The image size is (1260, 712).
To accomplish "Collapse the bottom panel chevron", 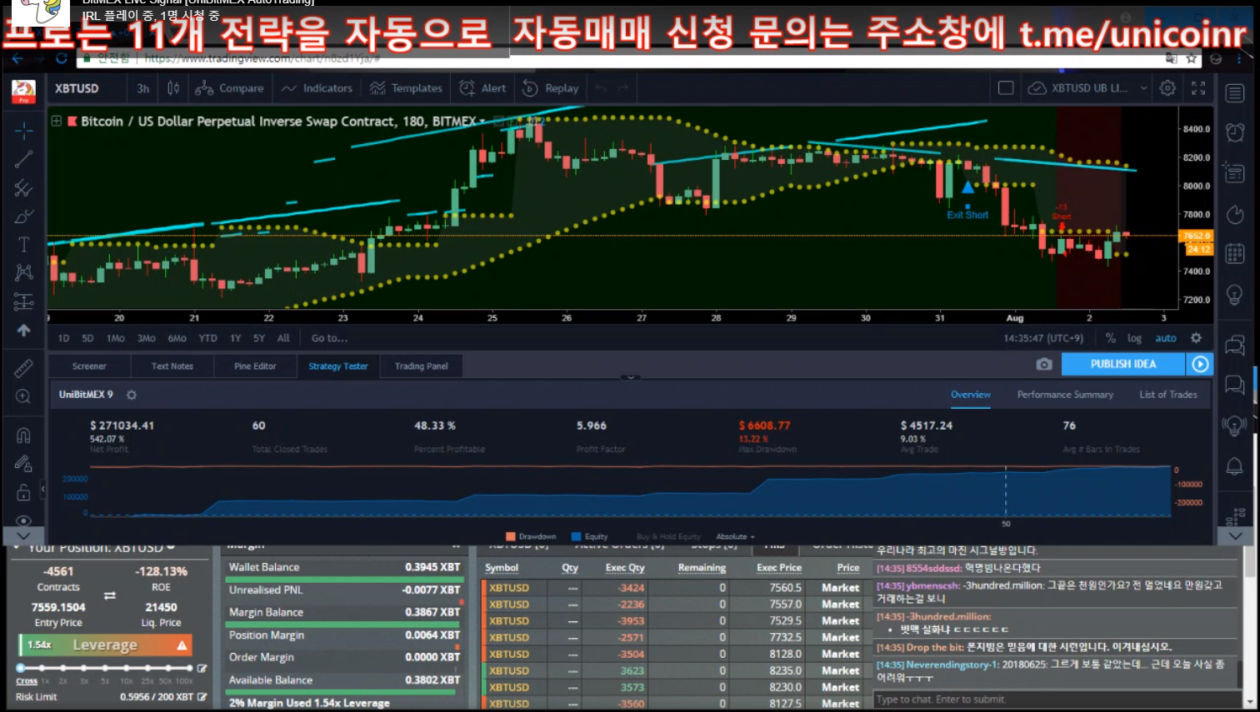I will click(x=631, y=377).
